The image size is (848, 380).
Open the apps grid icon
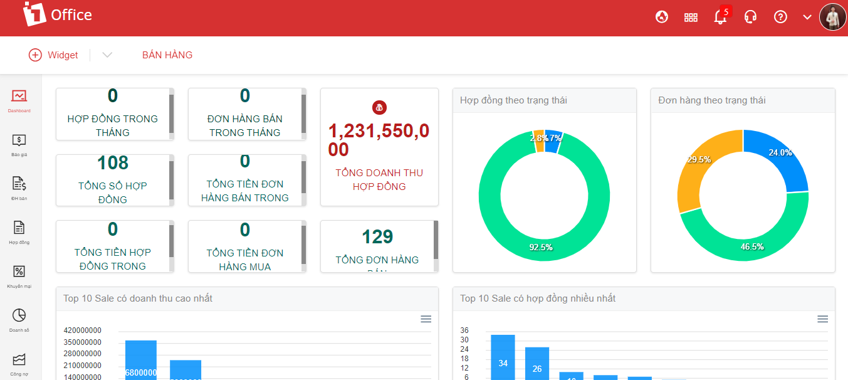(691, 18)
